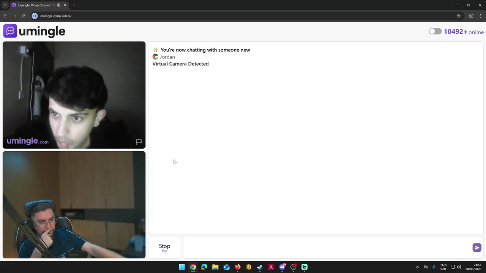486x273 pixels.
Task: Open the red A app on taskbar
Action: click(271, 267)
